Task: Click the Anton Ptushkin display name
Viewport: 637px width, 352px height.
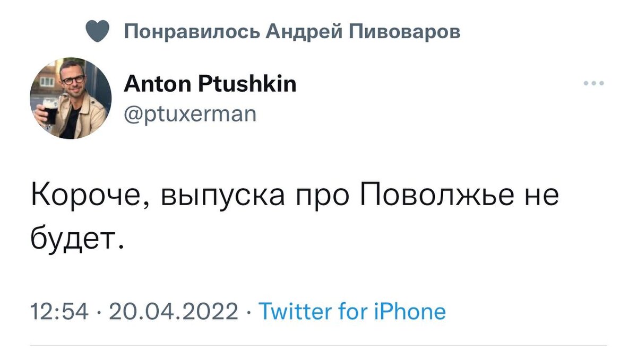Action: [x=210, y=84]
